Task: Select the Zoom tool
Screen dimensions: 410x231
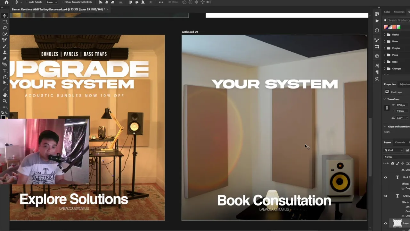Action: [x=5, y=101]
